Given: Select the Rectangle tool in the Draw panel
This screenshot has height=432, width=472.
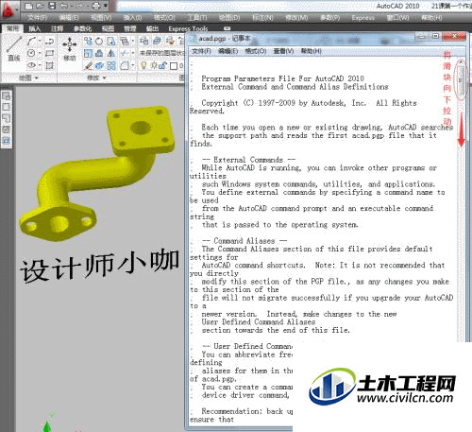Looking at the screenshot, I should (49, 53).
